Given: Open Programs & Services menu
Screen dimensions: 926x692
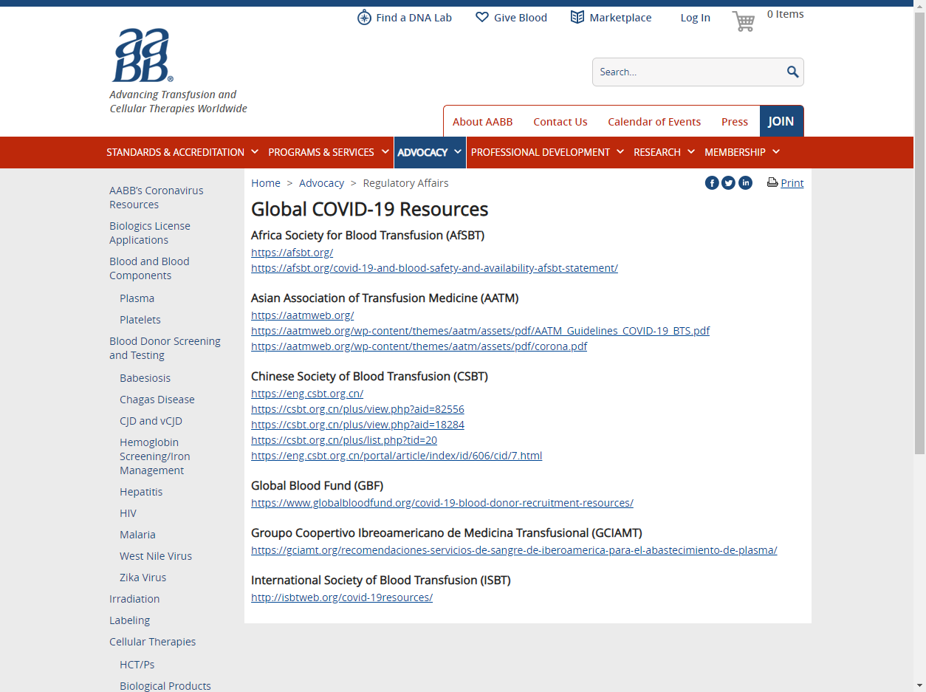Looking at the screenshot, I should [321, 152].
